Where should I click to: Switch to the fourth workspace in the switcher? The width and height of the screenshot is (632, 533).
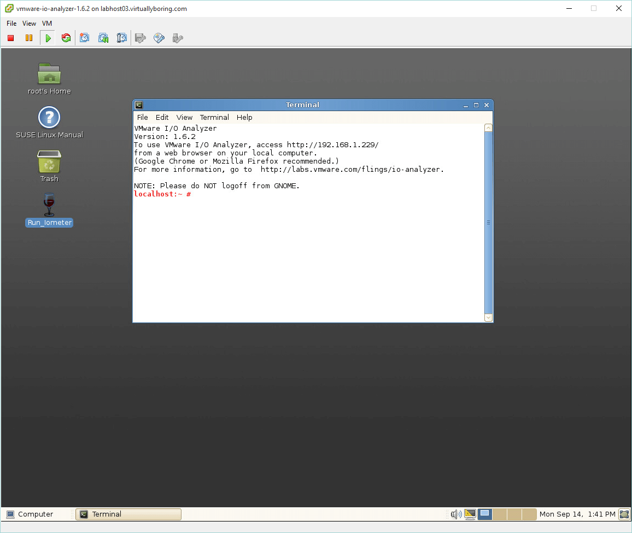(x=529, y=514)
